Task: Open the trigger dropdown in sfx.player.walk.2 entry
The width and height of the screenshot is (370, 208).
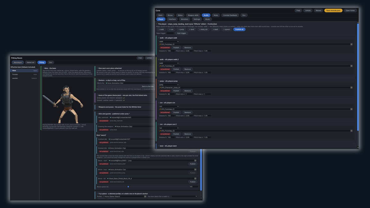Action: click(x=169, y=63)
